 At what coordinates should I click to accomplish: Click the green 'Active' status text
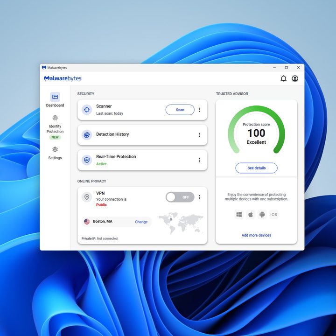[x=101, y=164]
